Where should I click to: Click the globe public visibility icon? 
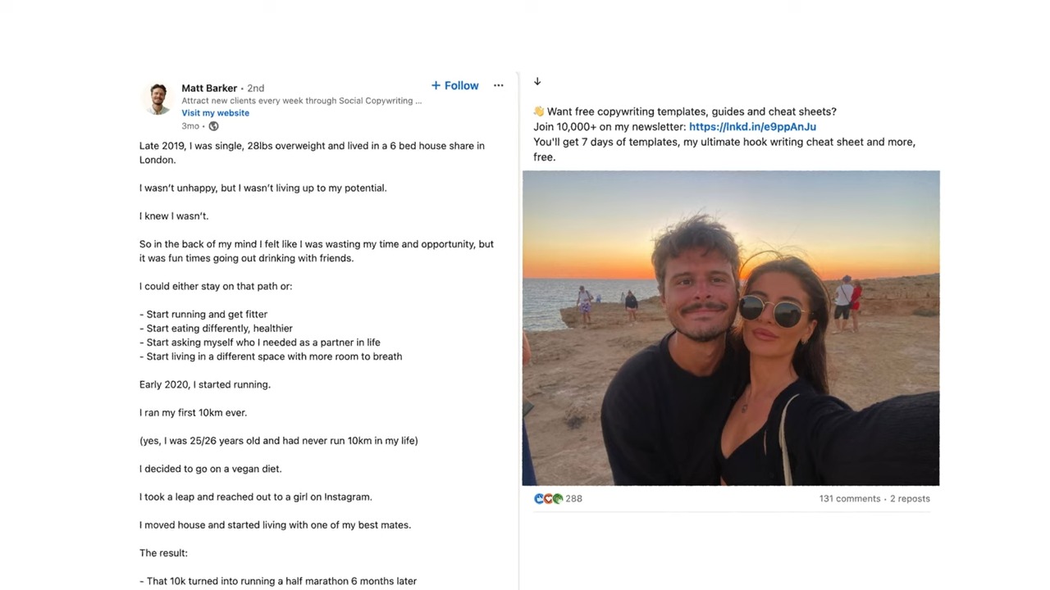[x=213, y=126]
